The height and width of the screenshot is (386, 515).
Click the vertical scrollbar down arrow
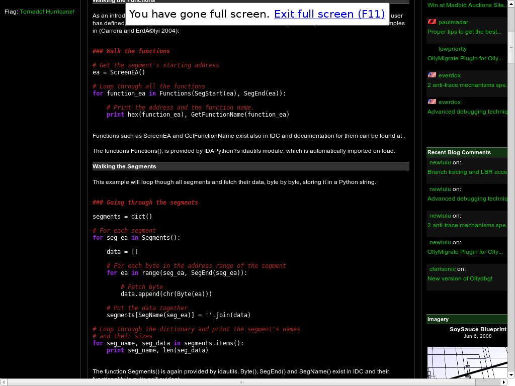tap(511, 375)
